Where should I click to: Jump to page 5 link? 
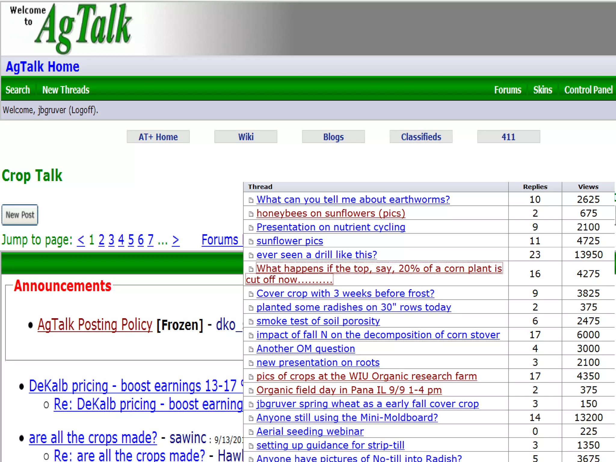click(131, 240)
